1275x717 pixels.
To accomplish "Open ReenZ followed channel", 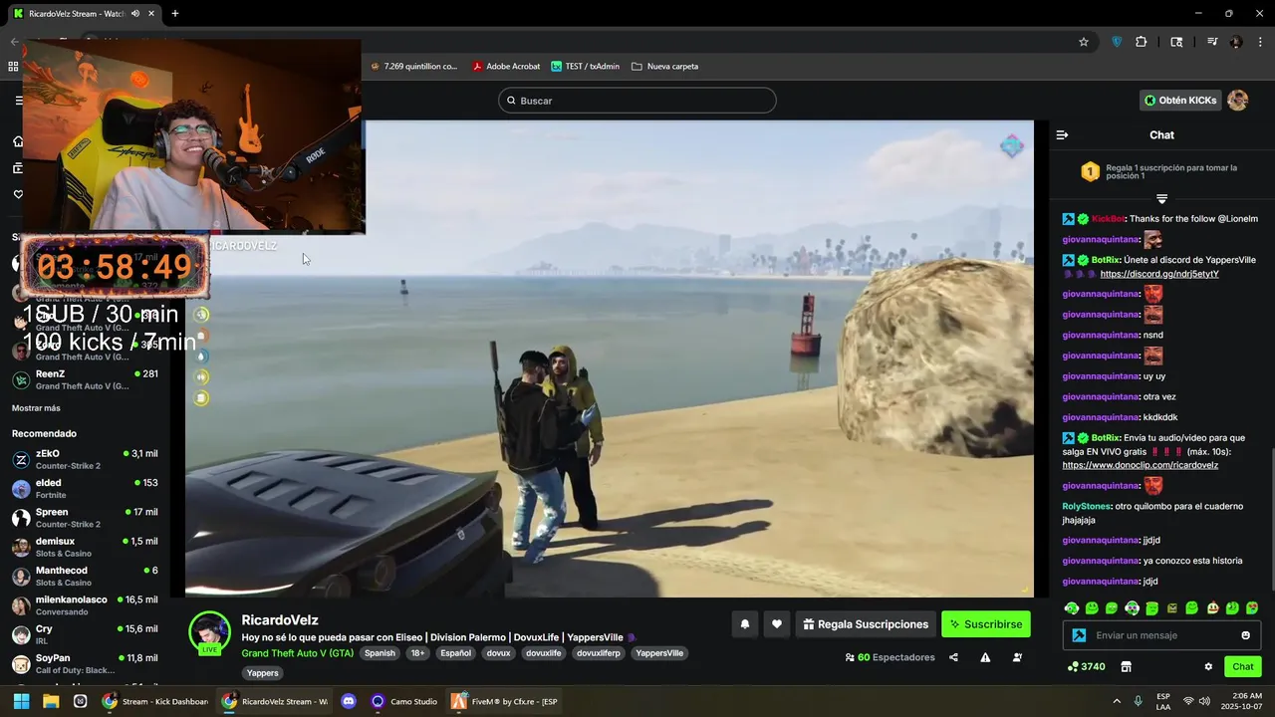I will click(x=85, y=379).
